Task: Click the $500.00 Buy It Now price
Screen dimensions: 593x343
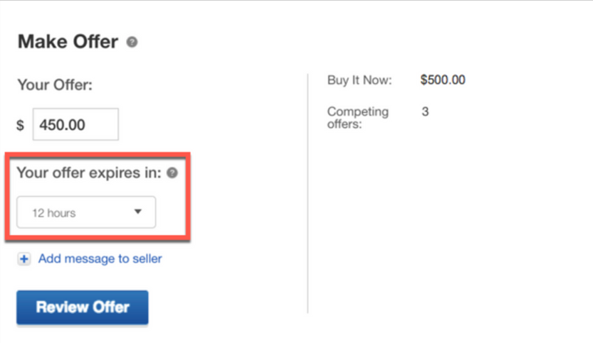Action: point(443,80)
